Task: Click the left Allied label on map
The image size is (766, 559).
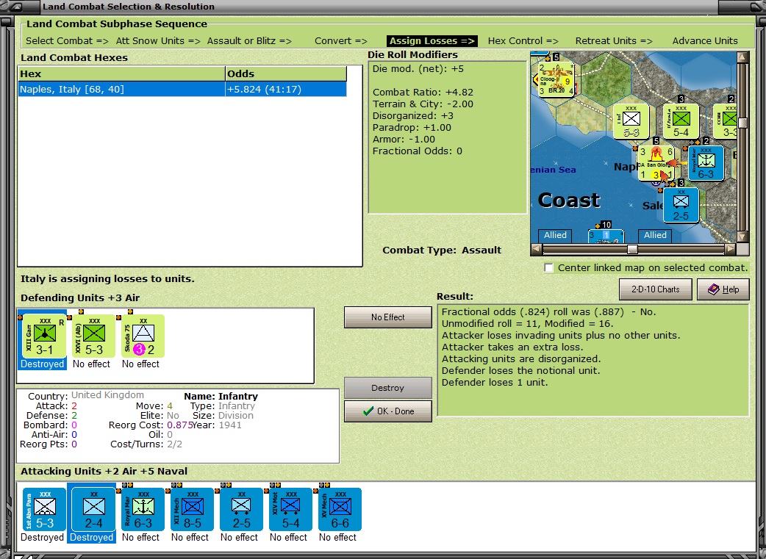Action: click(x=556, y=235)
